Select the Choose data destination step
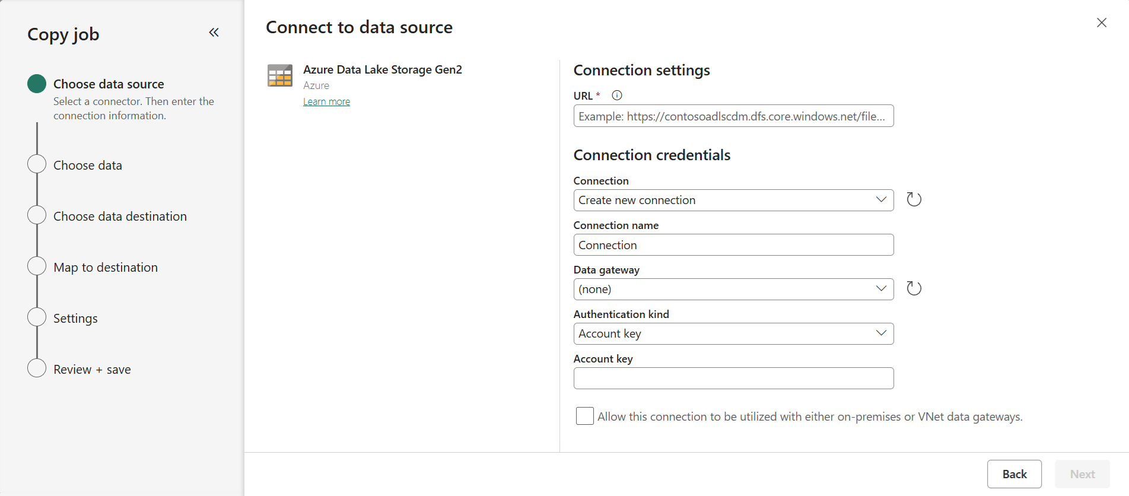Viewport: 1129px width, 496px height. [120, 217]
